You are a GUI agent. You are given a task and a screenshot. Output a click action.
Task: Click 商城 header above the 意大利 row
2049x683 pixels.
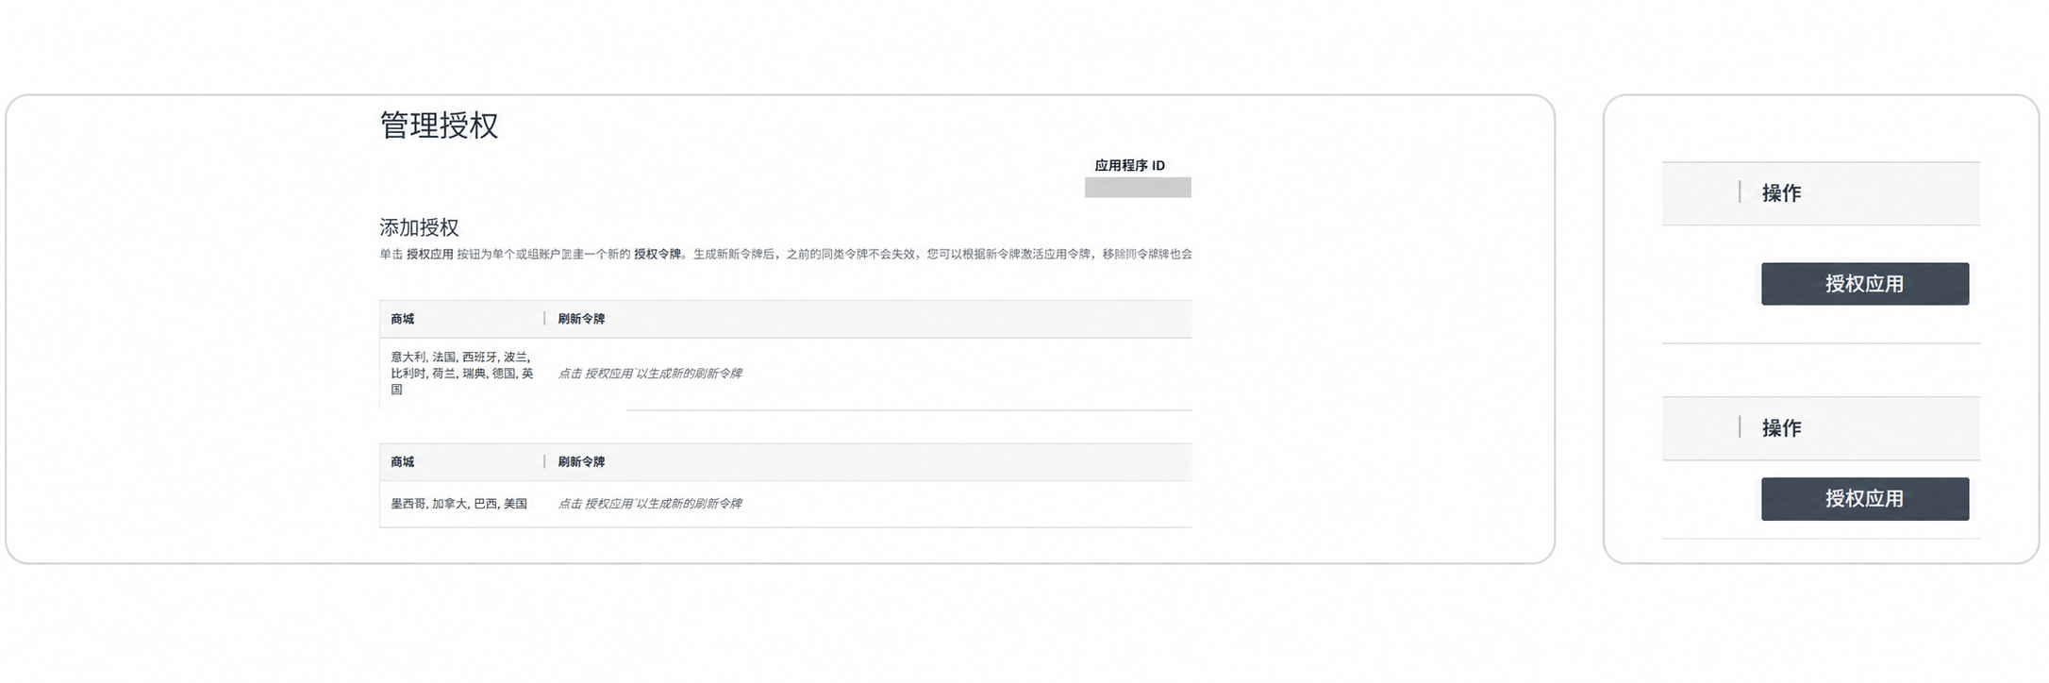click(x=403, y=319)
